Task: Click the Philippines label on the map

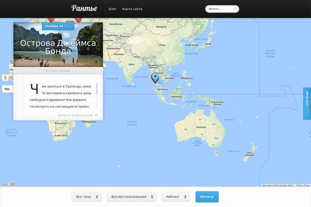Action: click(187, 78)
